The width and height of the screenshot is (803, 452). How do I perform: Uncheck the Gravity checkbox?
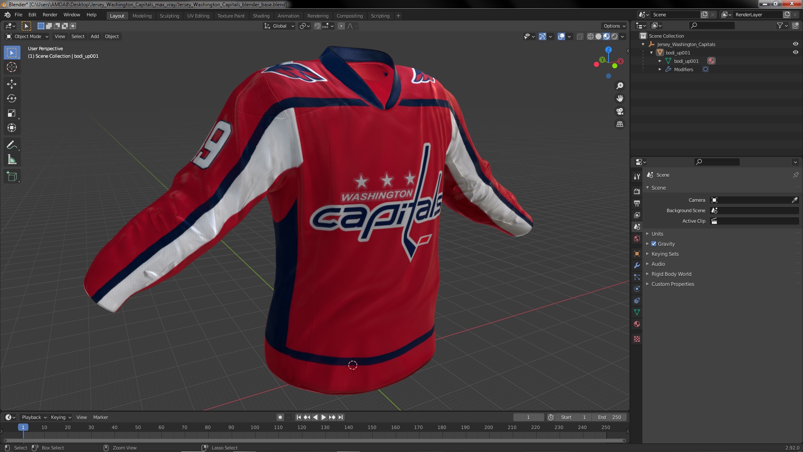[654, 244]
